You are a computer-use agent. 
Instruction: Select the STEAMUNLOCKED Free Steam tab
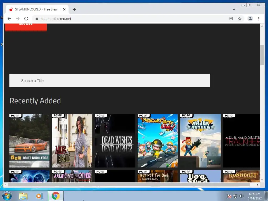(37, 9)
